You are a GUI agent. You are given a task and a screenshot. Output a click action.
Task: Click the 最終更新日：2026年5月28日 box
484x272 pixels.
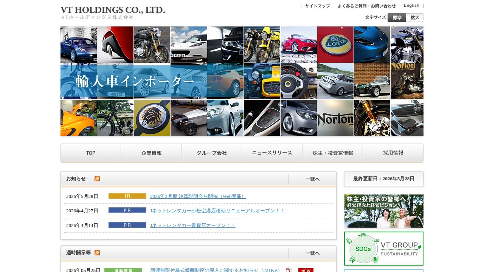click(384, 179)
